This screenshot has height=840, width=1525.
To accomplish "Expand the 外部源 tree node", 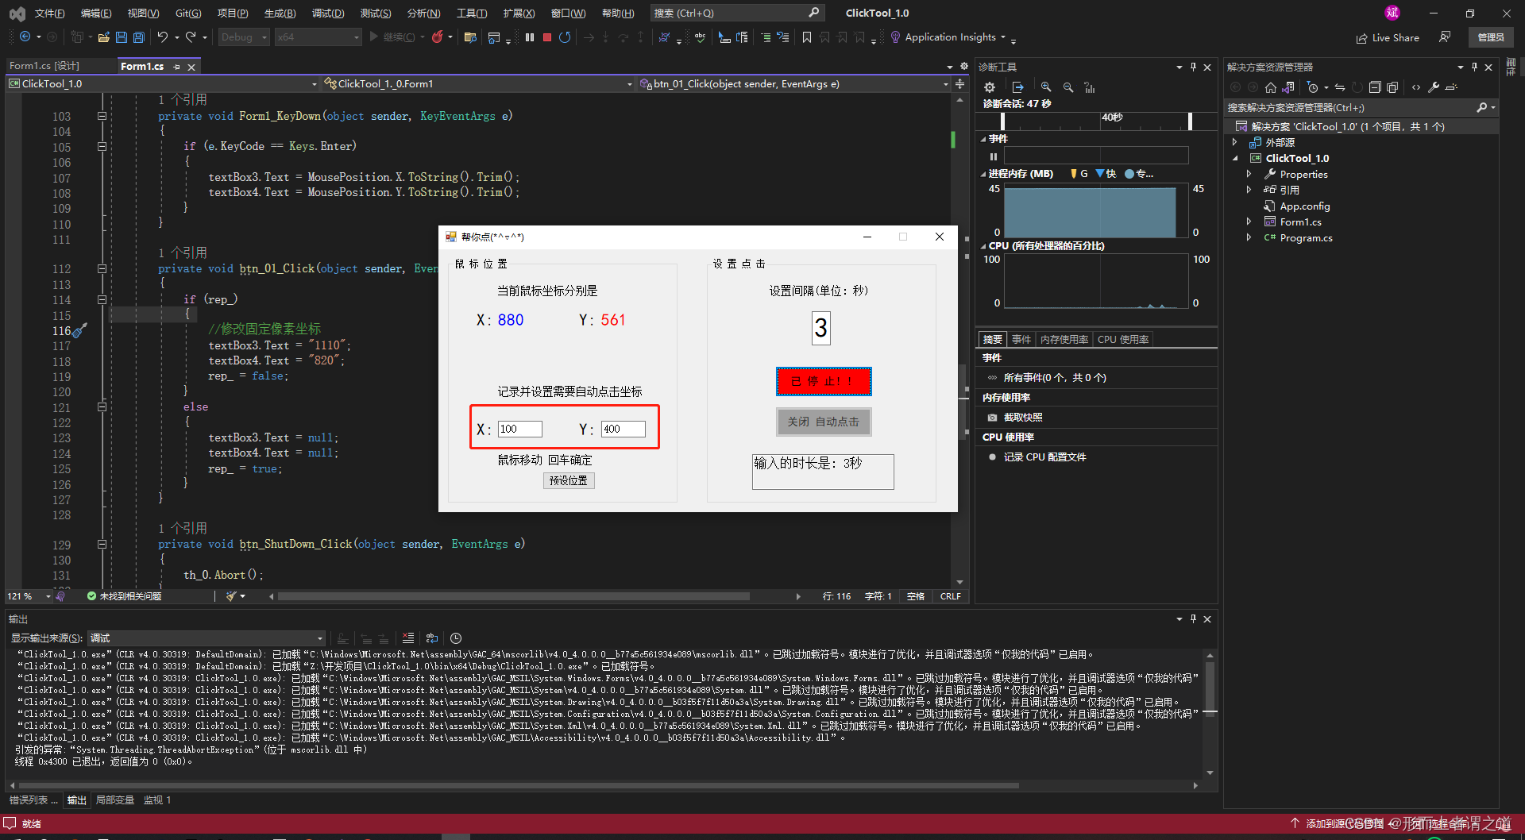I will click(x=1235, y=143).
